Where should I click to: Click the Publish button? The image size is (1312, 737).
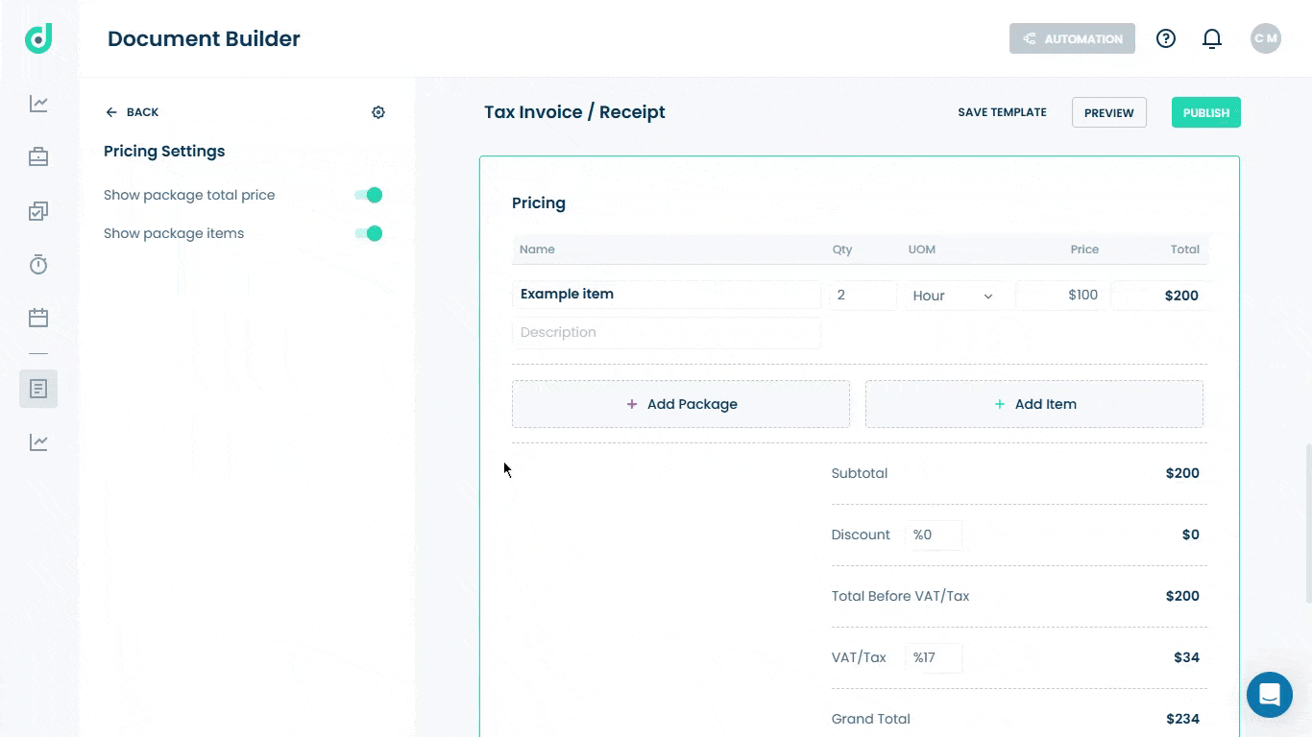point(1206,112)
